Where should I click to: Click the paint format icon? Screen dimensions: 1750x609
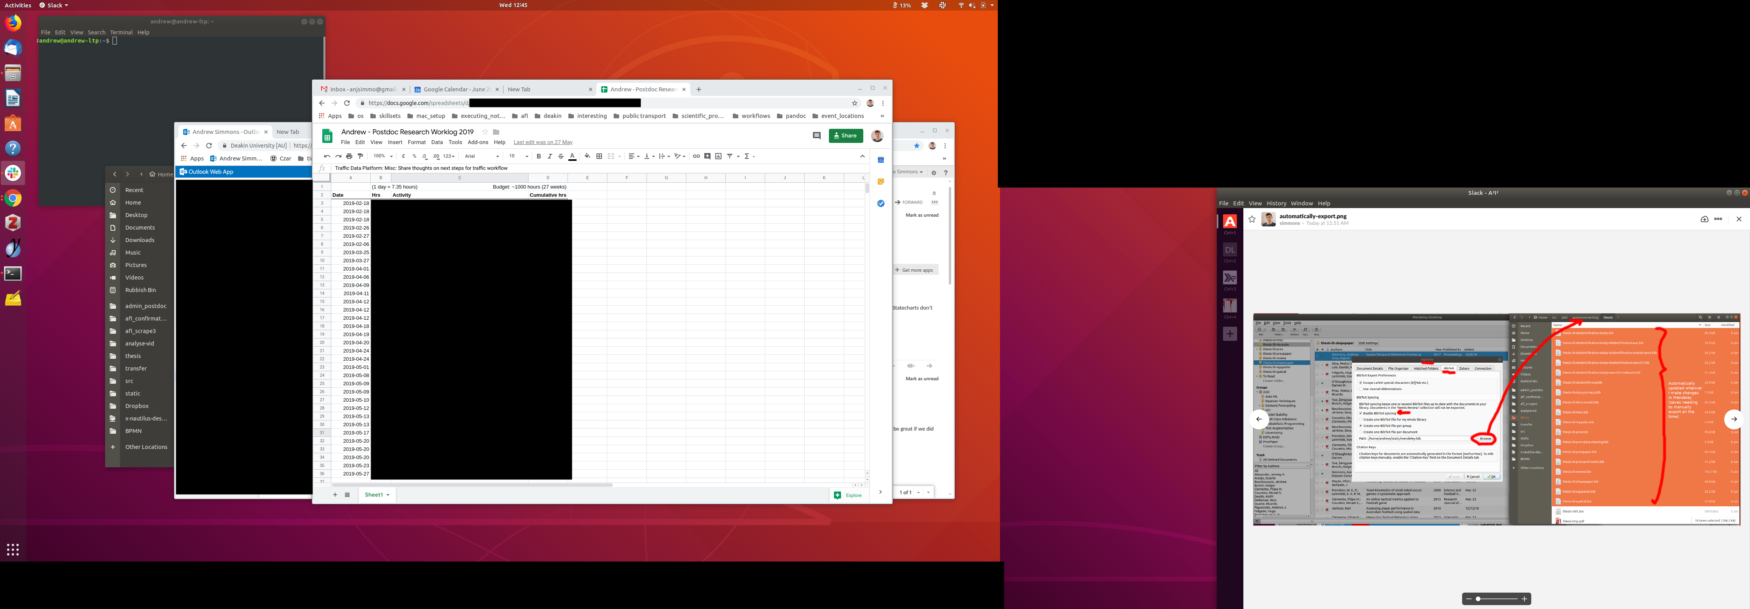tap(360, 156)
